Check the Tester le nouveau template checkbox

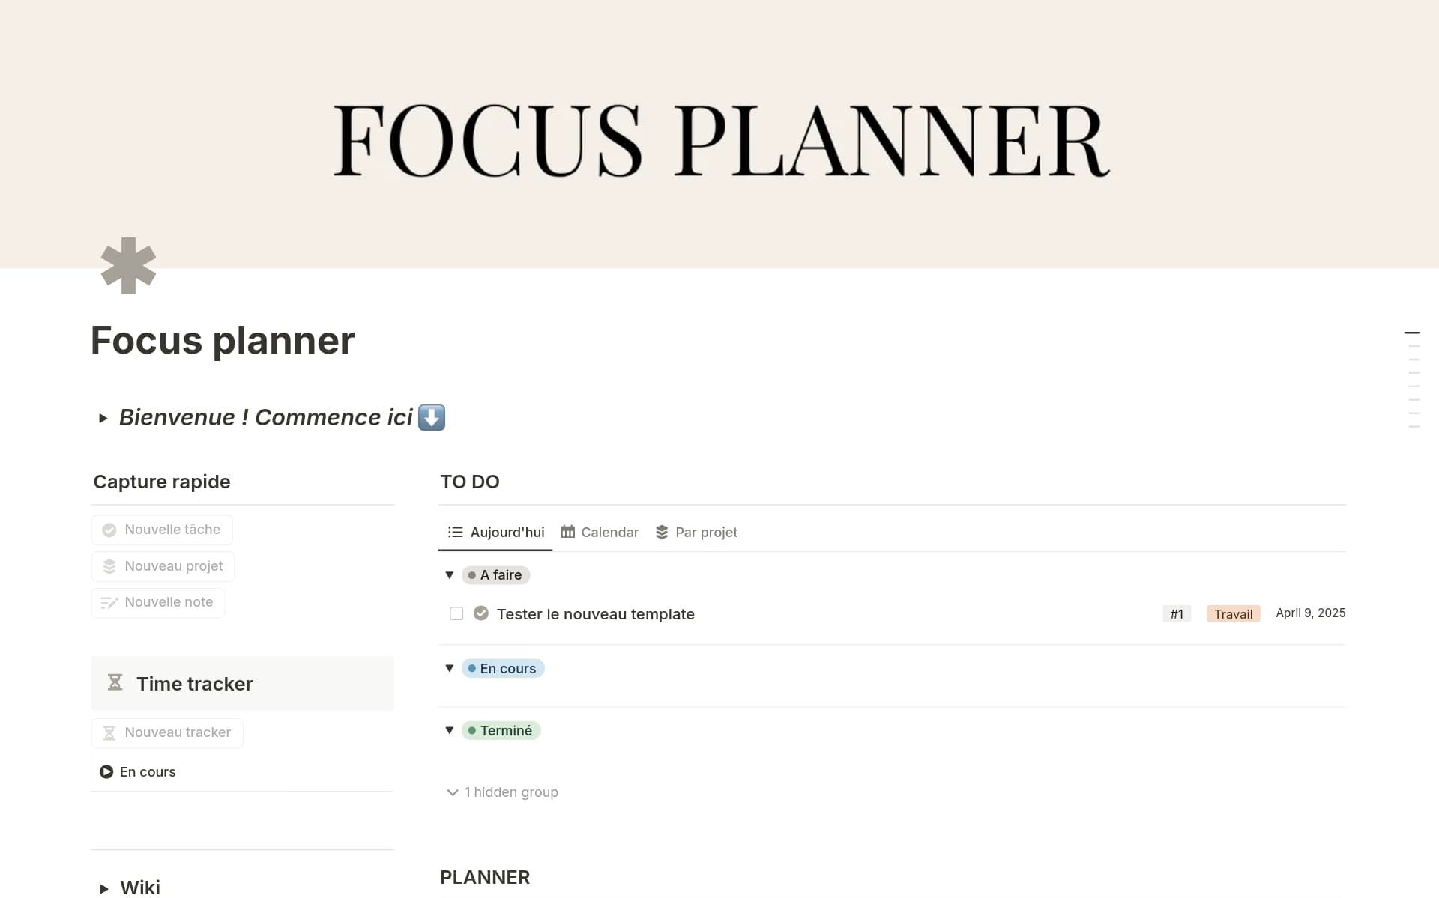(x=456, y=614)
